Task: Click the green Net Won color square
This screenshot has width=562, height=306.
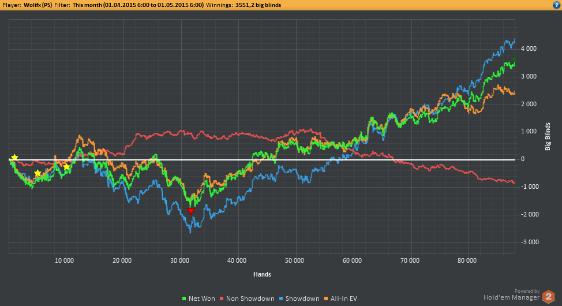Action: pos(184,298)
